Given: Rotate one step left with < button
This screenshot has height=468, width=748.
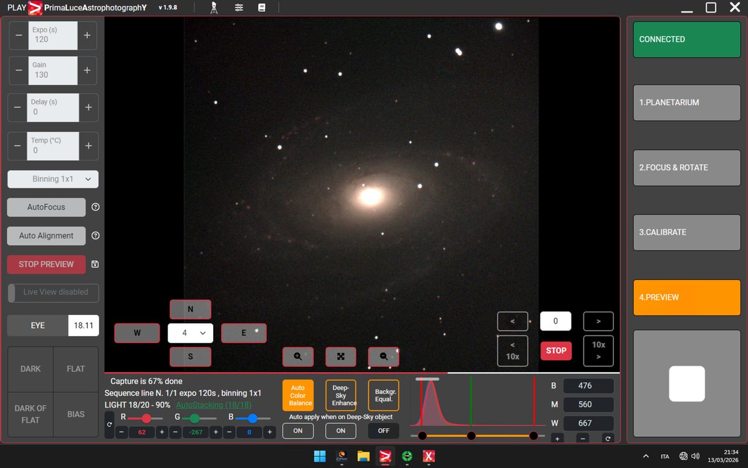Looking at the screenshot, I should point(512,321).
